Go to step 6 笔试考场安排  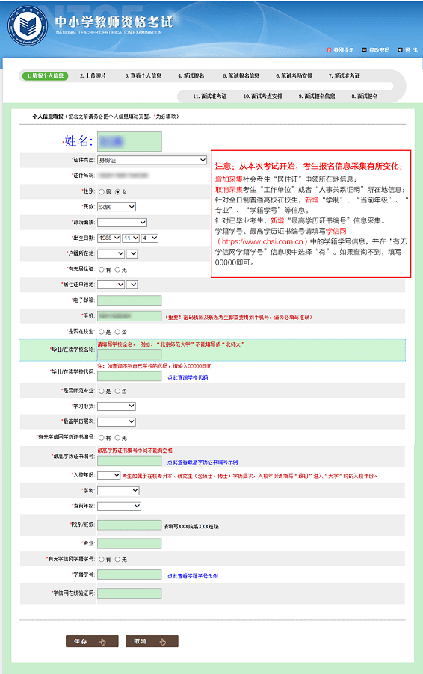(x=294, y=75)
